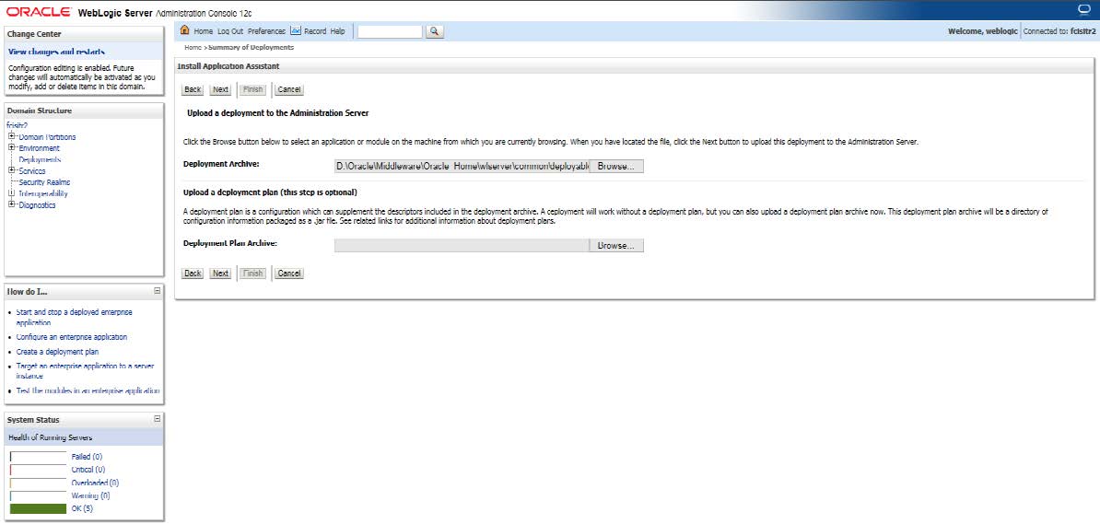The height and width of the screenshot is (524, 1100).
Task: Click the top Back button
Action: (193, 89)
